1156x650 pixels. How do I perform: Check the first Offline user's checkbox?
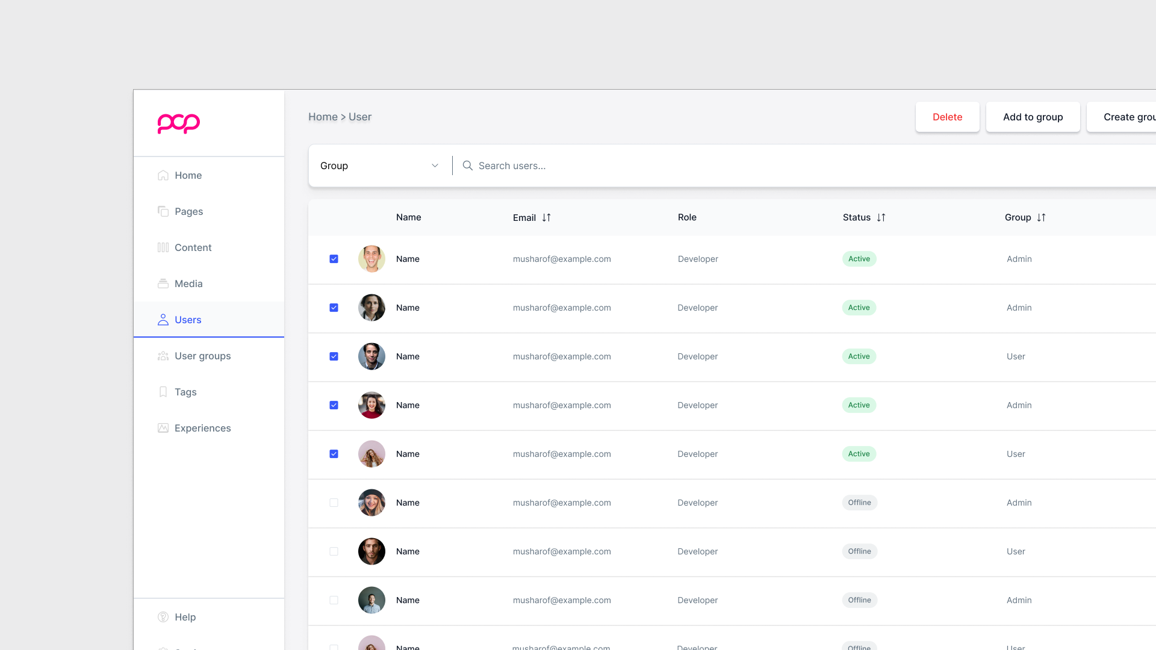[334, 503]
